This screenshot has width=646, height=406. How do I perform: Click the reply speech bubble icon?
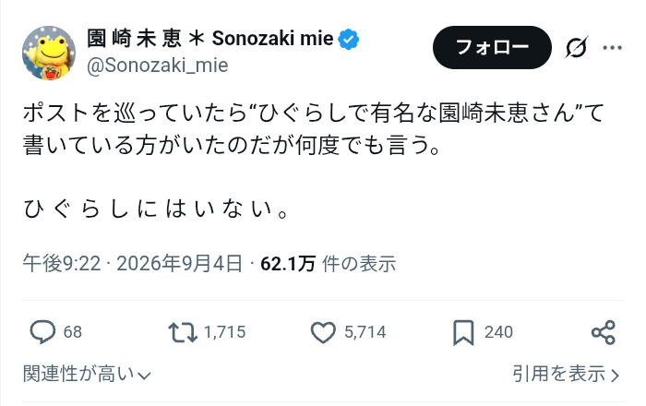tap(42, 332)
